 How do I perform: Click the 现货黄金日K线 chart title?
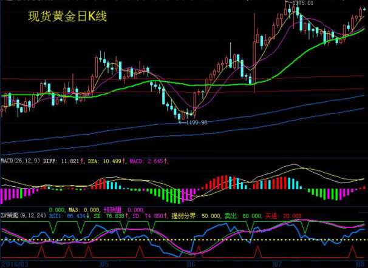pyautogui.click(x=67, y=16)
